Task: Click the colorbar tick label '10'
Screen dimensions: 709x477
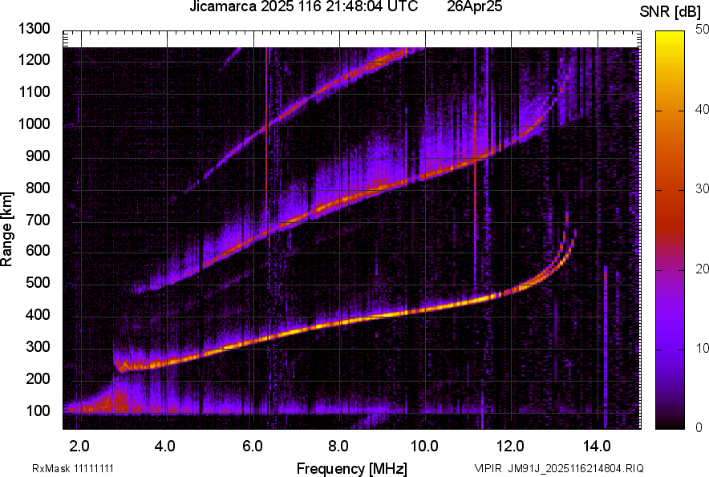Action: click(x=702, y=348)
